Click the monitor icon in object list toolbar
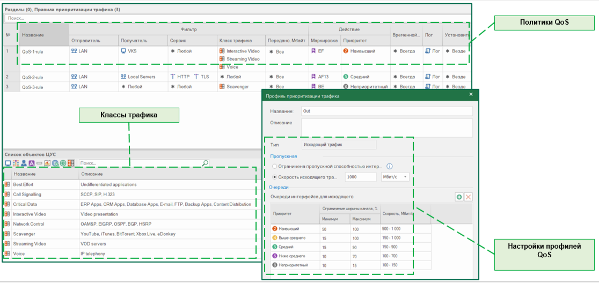 tap(8, 163)
